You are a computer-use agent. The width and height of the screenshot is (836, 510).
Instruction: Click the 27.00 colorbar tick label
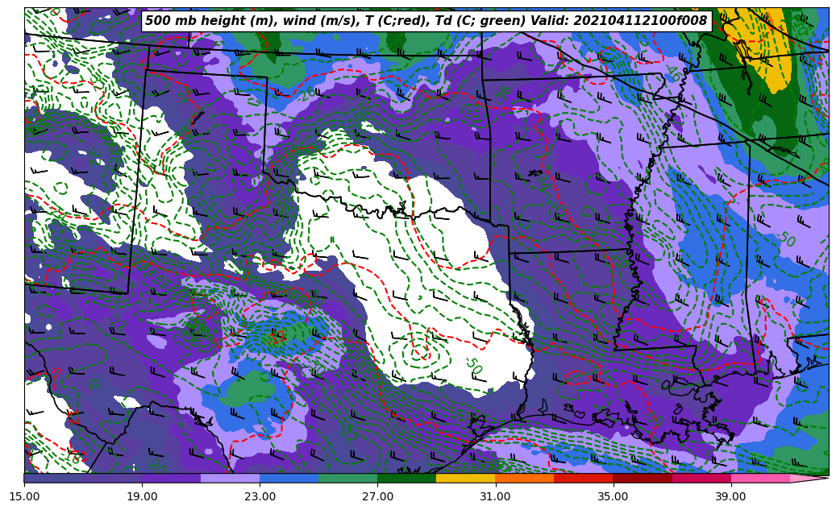pos(377,496)
